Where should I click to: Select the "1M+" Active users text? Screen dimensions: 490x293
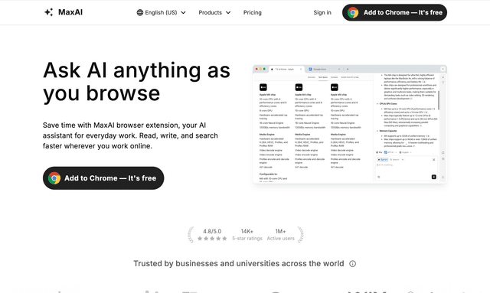[281, 231]
